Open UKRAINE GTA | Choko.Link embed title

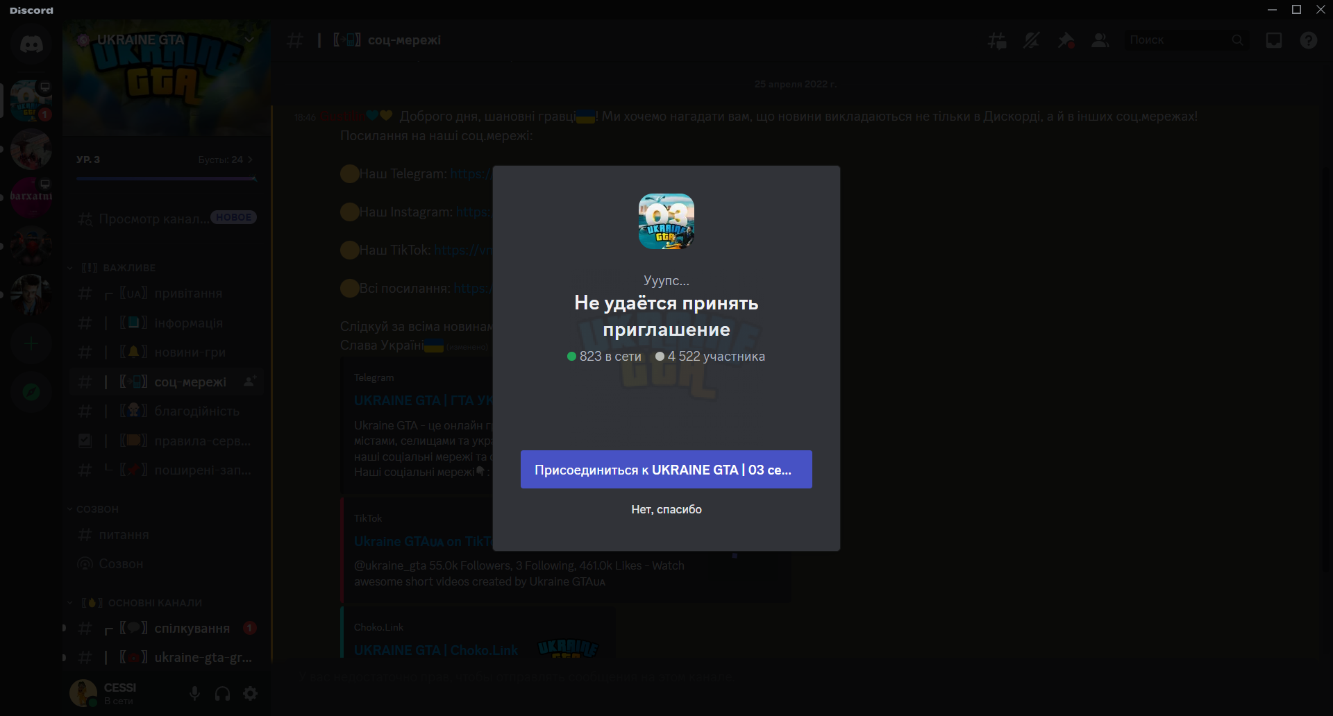436,651
